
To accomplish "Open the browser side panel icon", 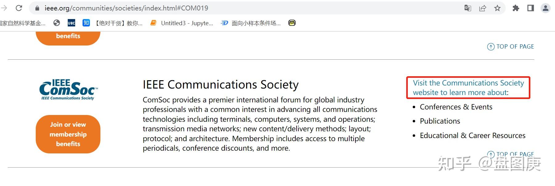I will click(x=530, y=8).
